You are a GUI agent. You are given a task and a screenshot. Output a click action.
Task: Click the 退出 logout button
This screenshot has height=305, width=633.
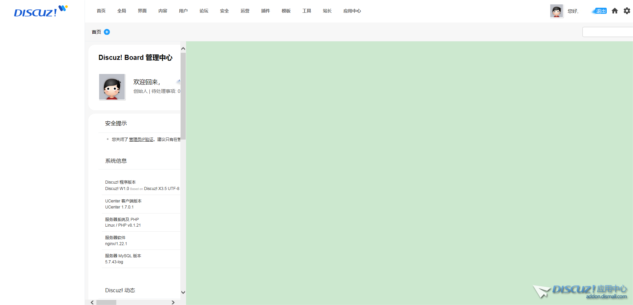point(601,11)
